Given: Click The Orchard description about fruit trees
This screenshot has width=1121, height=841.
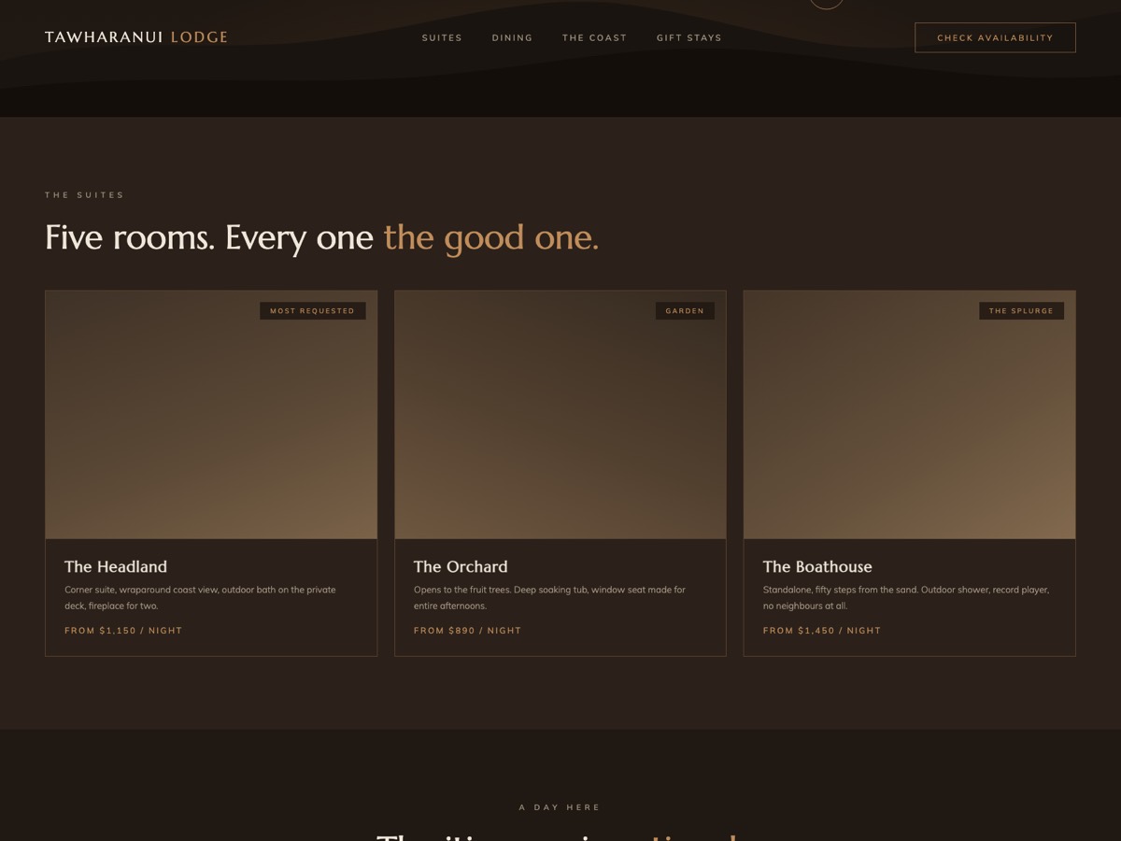Looking at the screenshot, I should [x=549, y=598].
